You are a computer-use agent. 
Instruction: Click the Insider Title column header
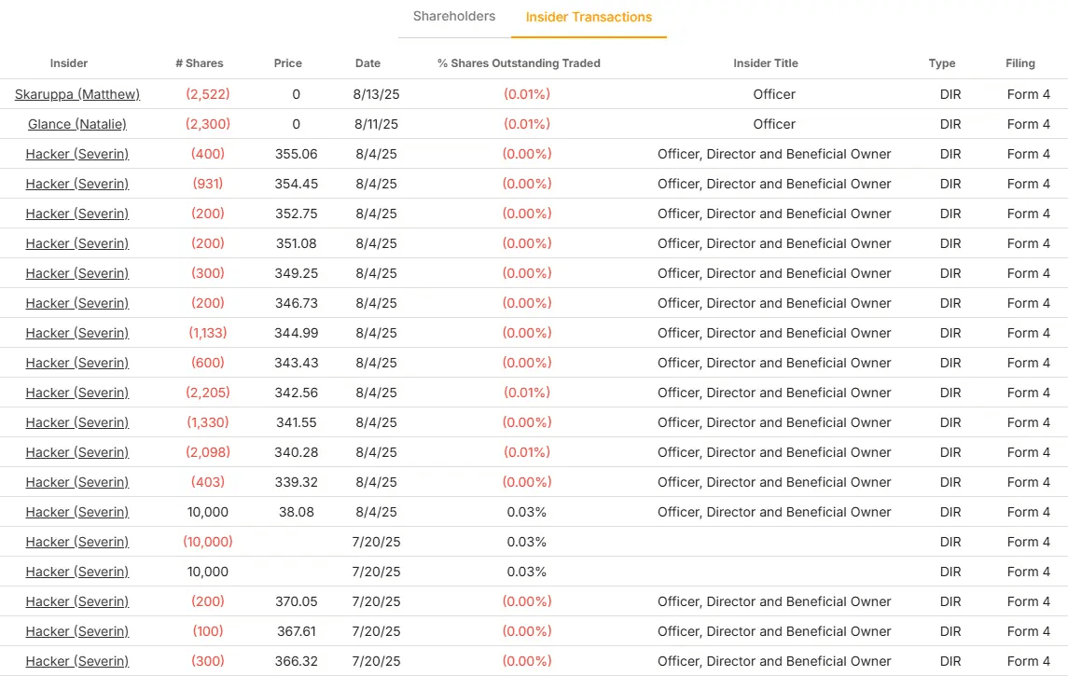[x=766, y=63]
